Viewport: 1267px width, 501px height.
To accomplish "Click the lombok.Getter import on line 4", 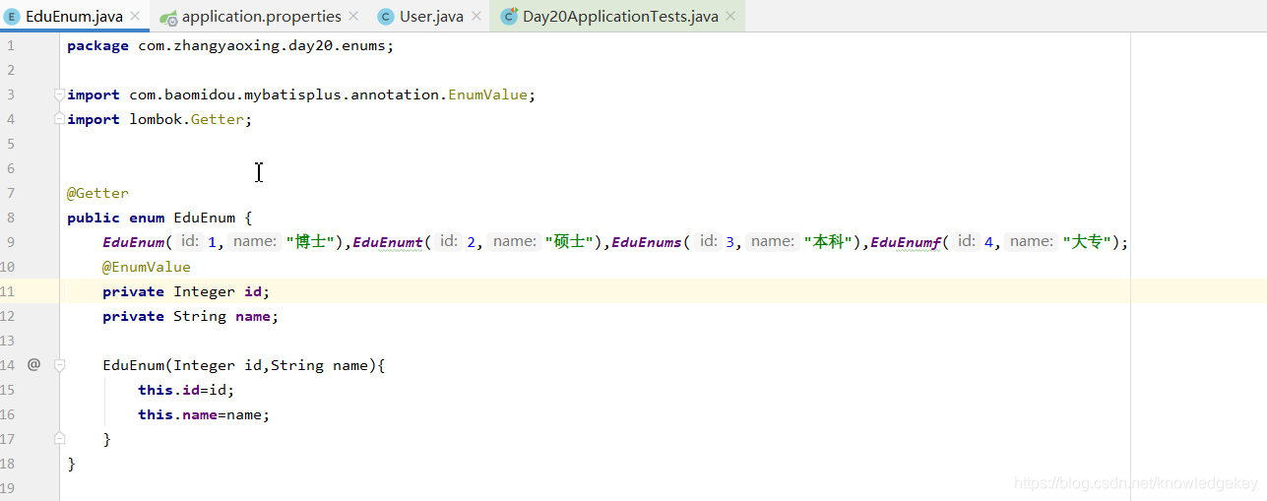I will [187, 119].
